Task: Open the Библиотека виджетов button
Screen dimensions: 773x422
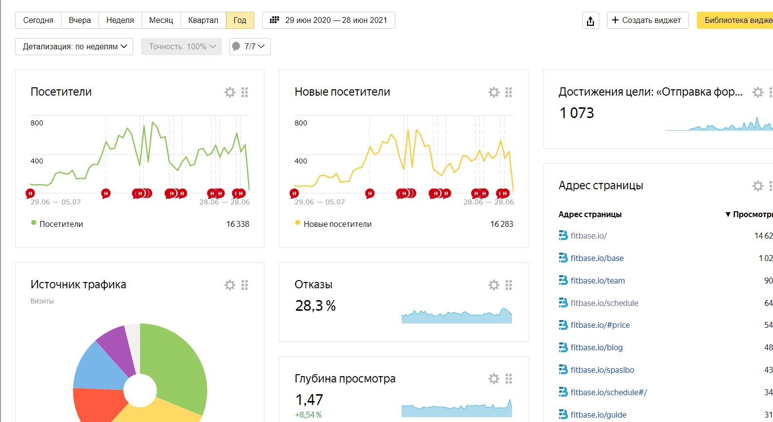Action: point(735,20)
